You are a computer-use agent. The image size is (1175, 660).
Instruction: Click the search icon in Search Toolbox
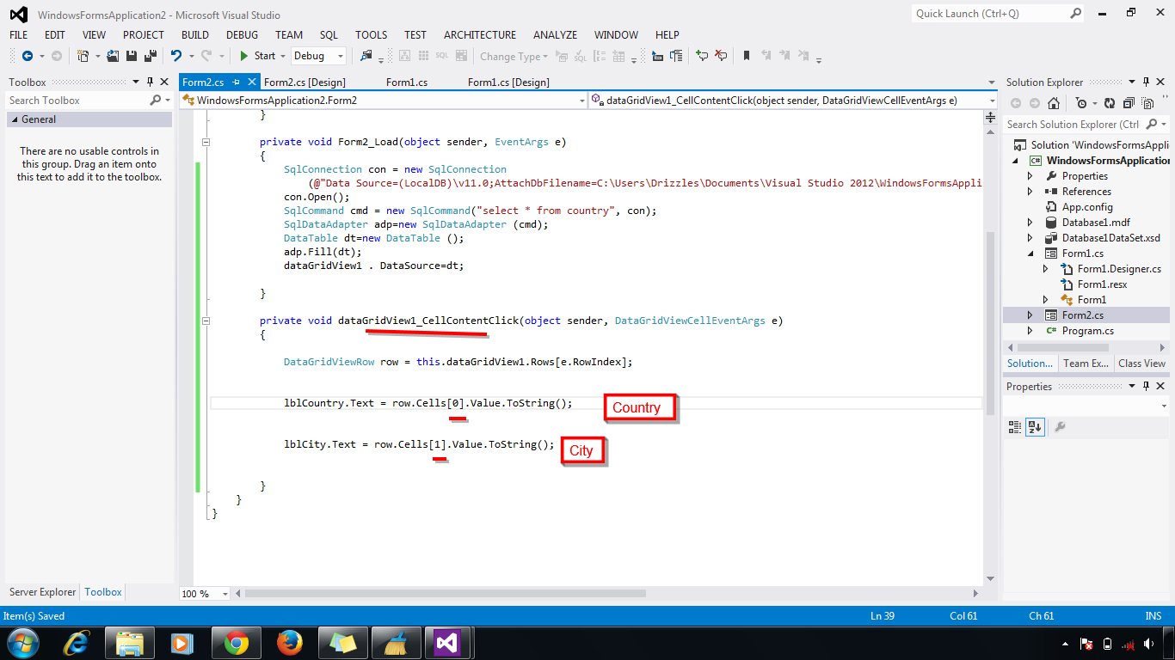(x=155, y=101)
